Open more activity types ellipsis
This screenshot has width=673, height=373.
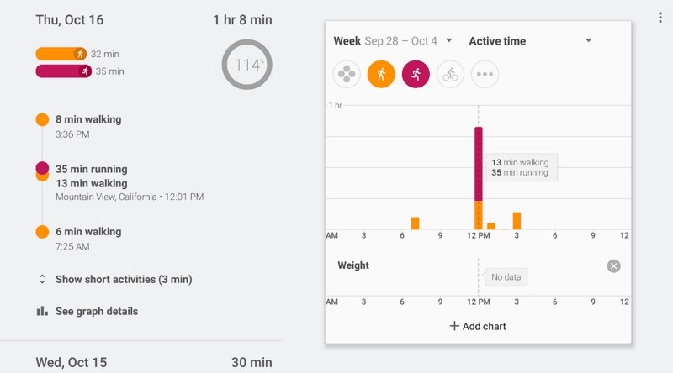tap(485, 74)
